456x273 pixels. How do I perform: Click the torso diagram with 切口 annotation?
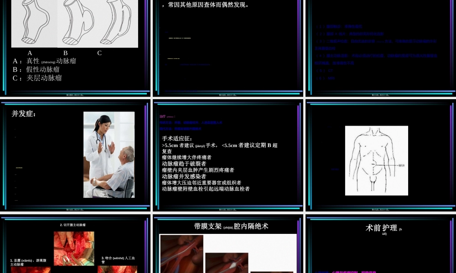(377, 160)
